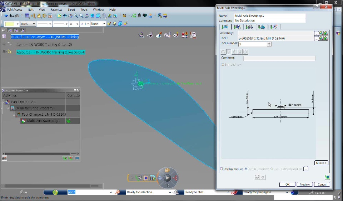
Task: Open the None layer dropdown
Action: pyautogui.click(x=104, y=24)
